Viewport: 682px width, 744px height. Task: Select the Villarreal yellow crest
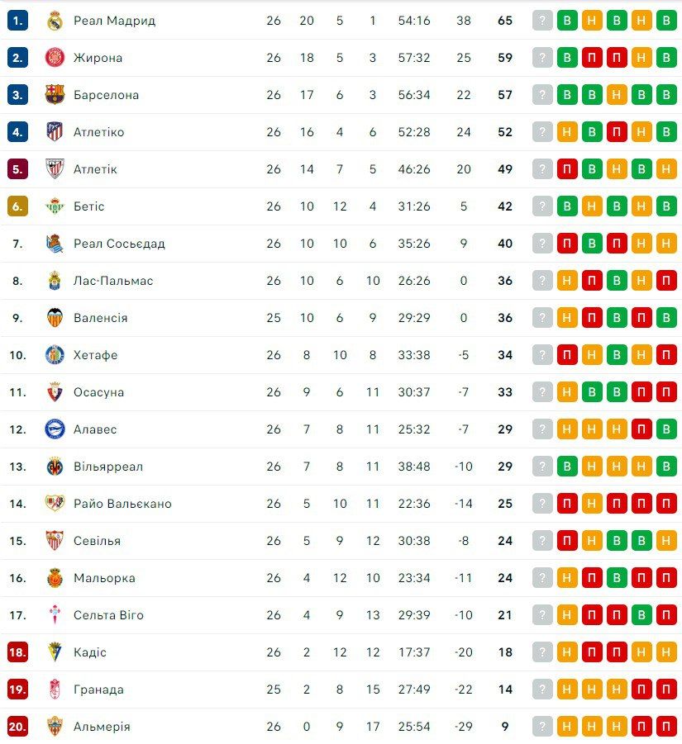(x=55, y=467)
